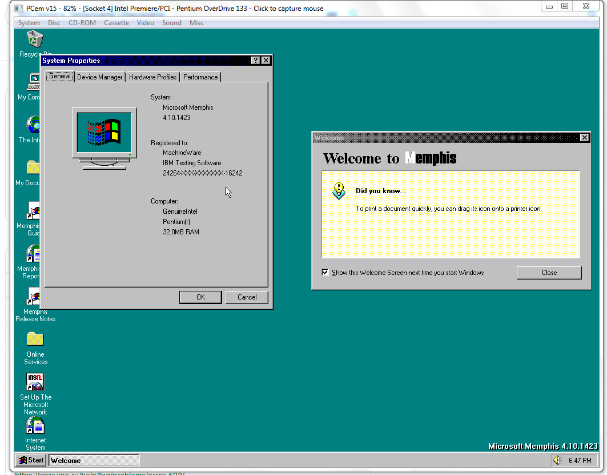Click the Did you know... heading

click(x=381, y=191)
